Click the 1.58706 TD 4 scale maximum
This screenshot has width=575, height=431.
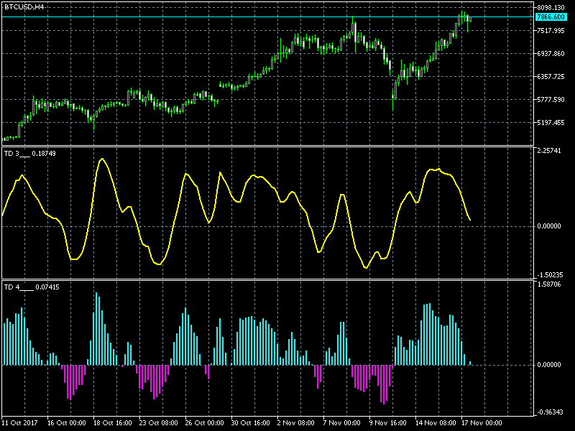[548, 284]
